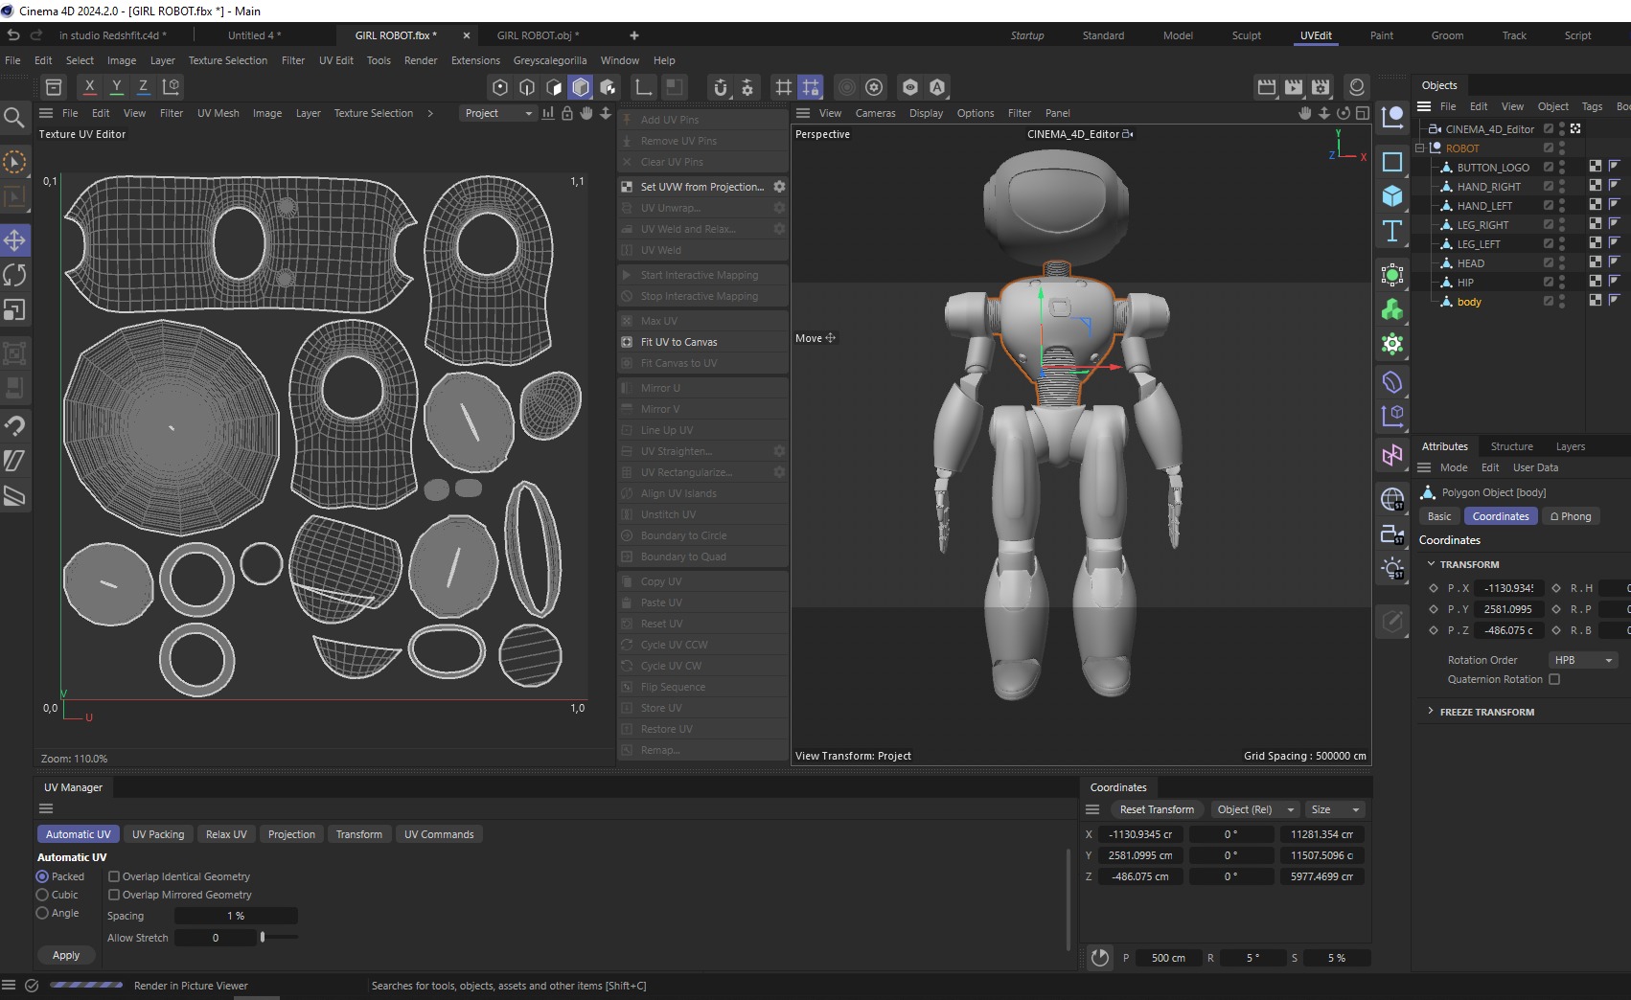Switch to the Structure tab
The width and height of the screenshot is (1631, 1000).
(x=1511, y=446)
